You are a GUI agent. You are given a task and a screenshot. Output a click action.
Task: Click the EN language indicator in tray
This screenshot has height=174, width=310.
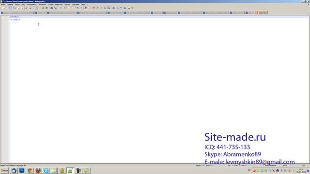[249, 171]
